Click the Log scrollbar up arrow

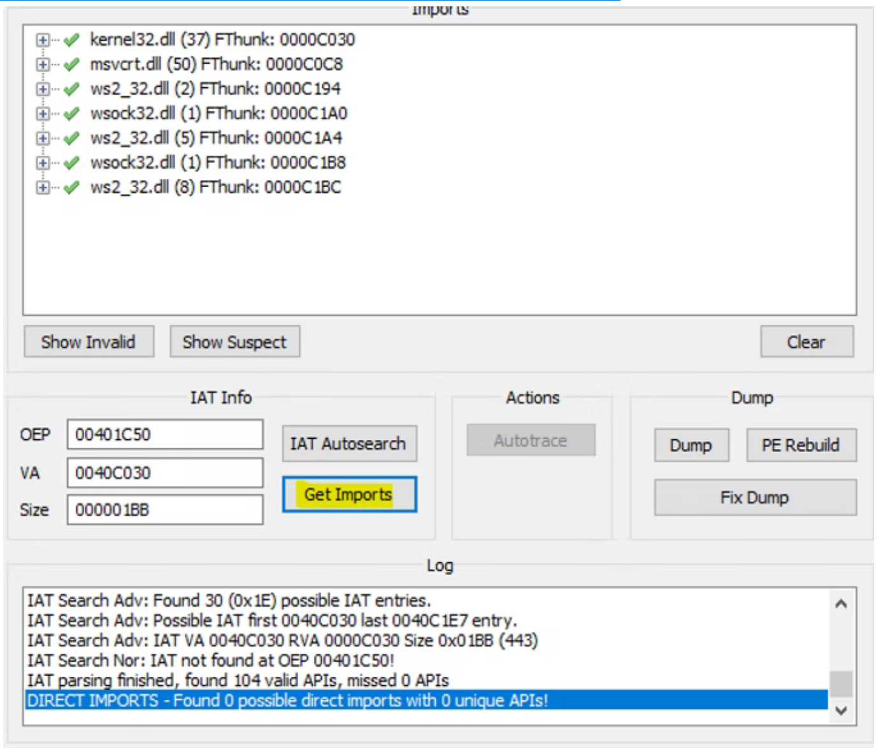click(841, 604)
